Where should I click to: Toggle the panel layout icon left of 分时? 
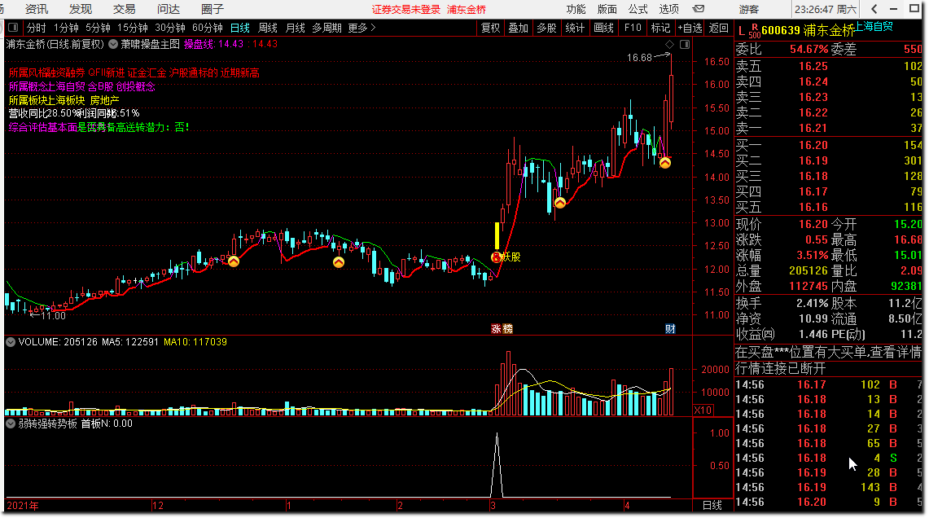(x=13, y=28)
